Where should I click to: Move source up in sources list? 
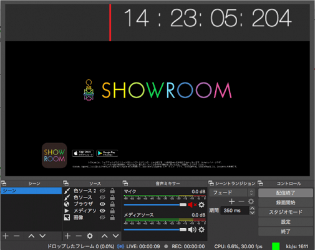[105, 236]
